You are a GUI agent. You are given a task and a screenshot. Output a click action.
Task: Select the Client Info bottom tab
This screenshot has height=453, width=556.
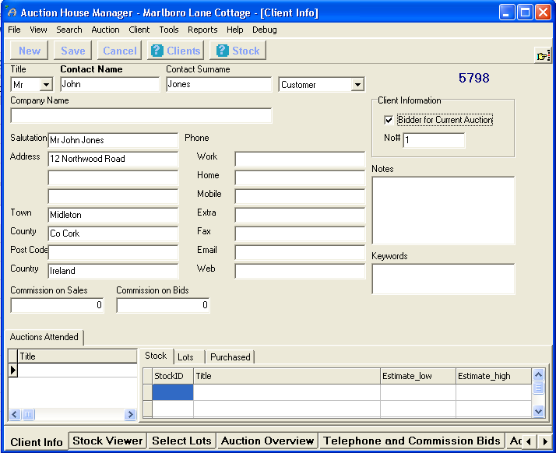coord(36,442)
